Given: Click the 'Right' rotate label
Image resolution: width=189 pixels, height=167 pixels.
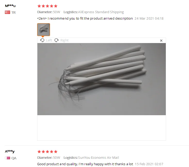Looking at the screenshot, I should coord(64,40).
